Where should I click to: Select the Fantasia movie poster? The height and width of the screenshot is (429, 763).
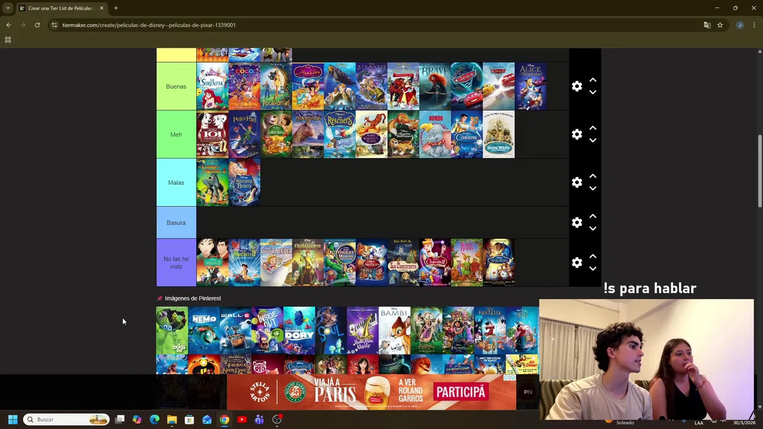click(x=490, y=331)
